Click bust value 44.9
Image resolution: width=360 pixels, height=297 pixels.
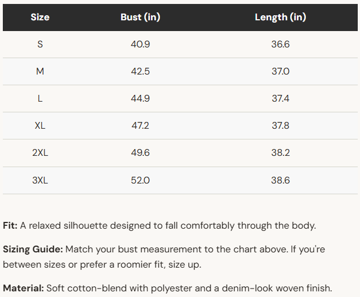(140, 98)
